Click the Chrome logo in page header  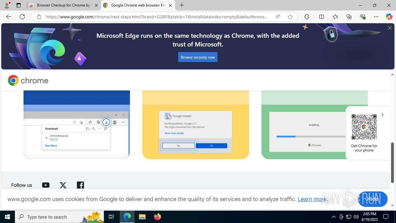pos(28,81)
